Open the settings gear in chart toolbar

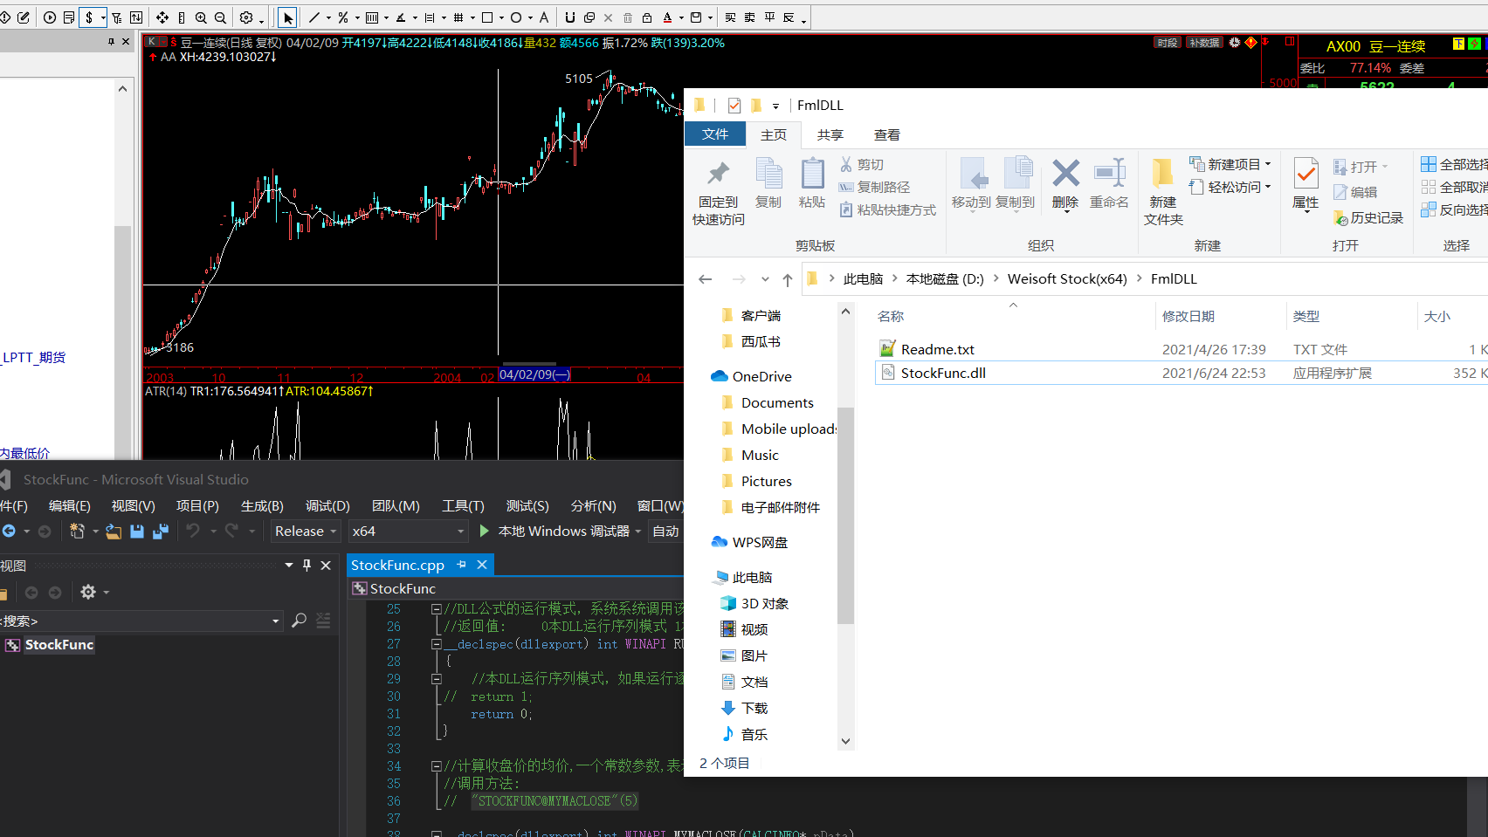pyautogui.click(x=246, y=17)
